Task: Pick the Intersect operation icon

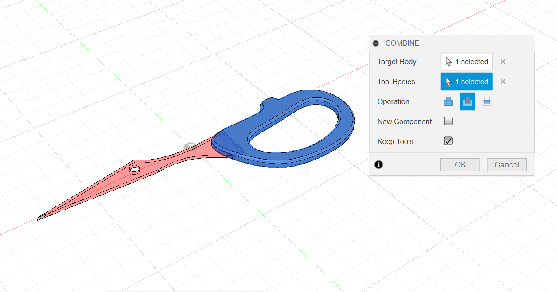Action: pyautogui.click(x=487, y=101)
